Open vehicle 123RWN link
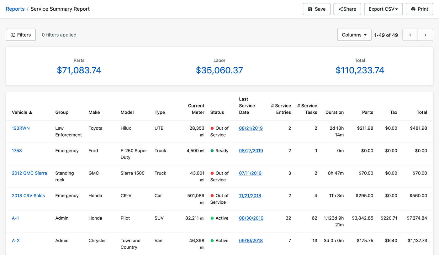439x255 pixels. click(21, 128)
